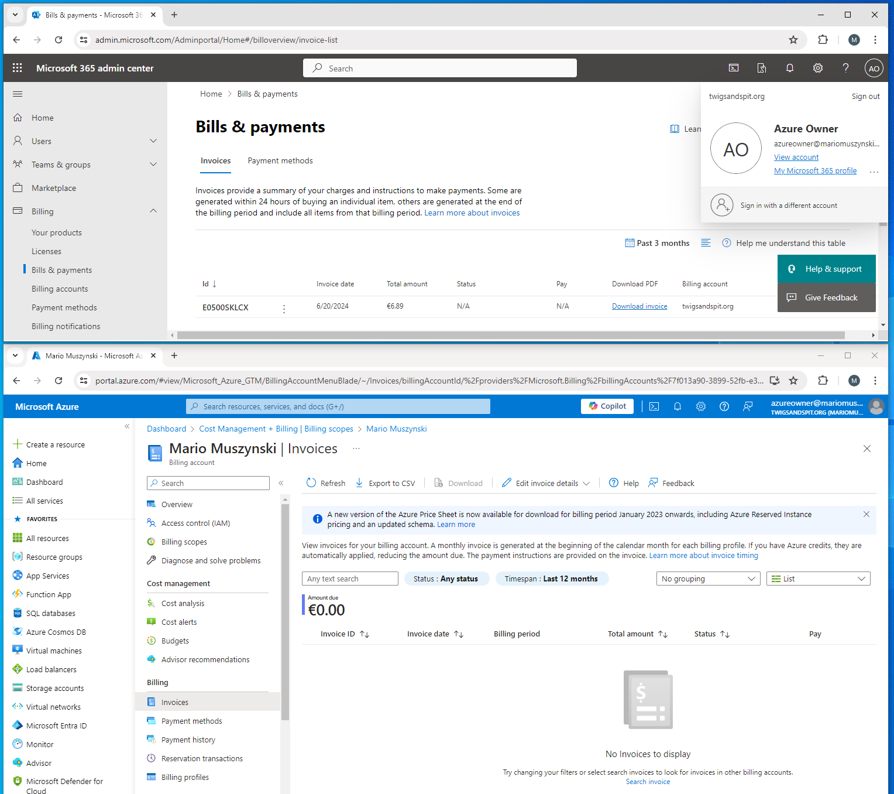The image size is (894, 794).
Task: Open Cost analysis in Azure billing menu
Action: [x=183, y=603]
